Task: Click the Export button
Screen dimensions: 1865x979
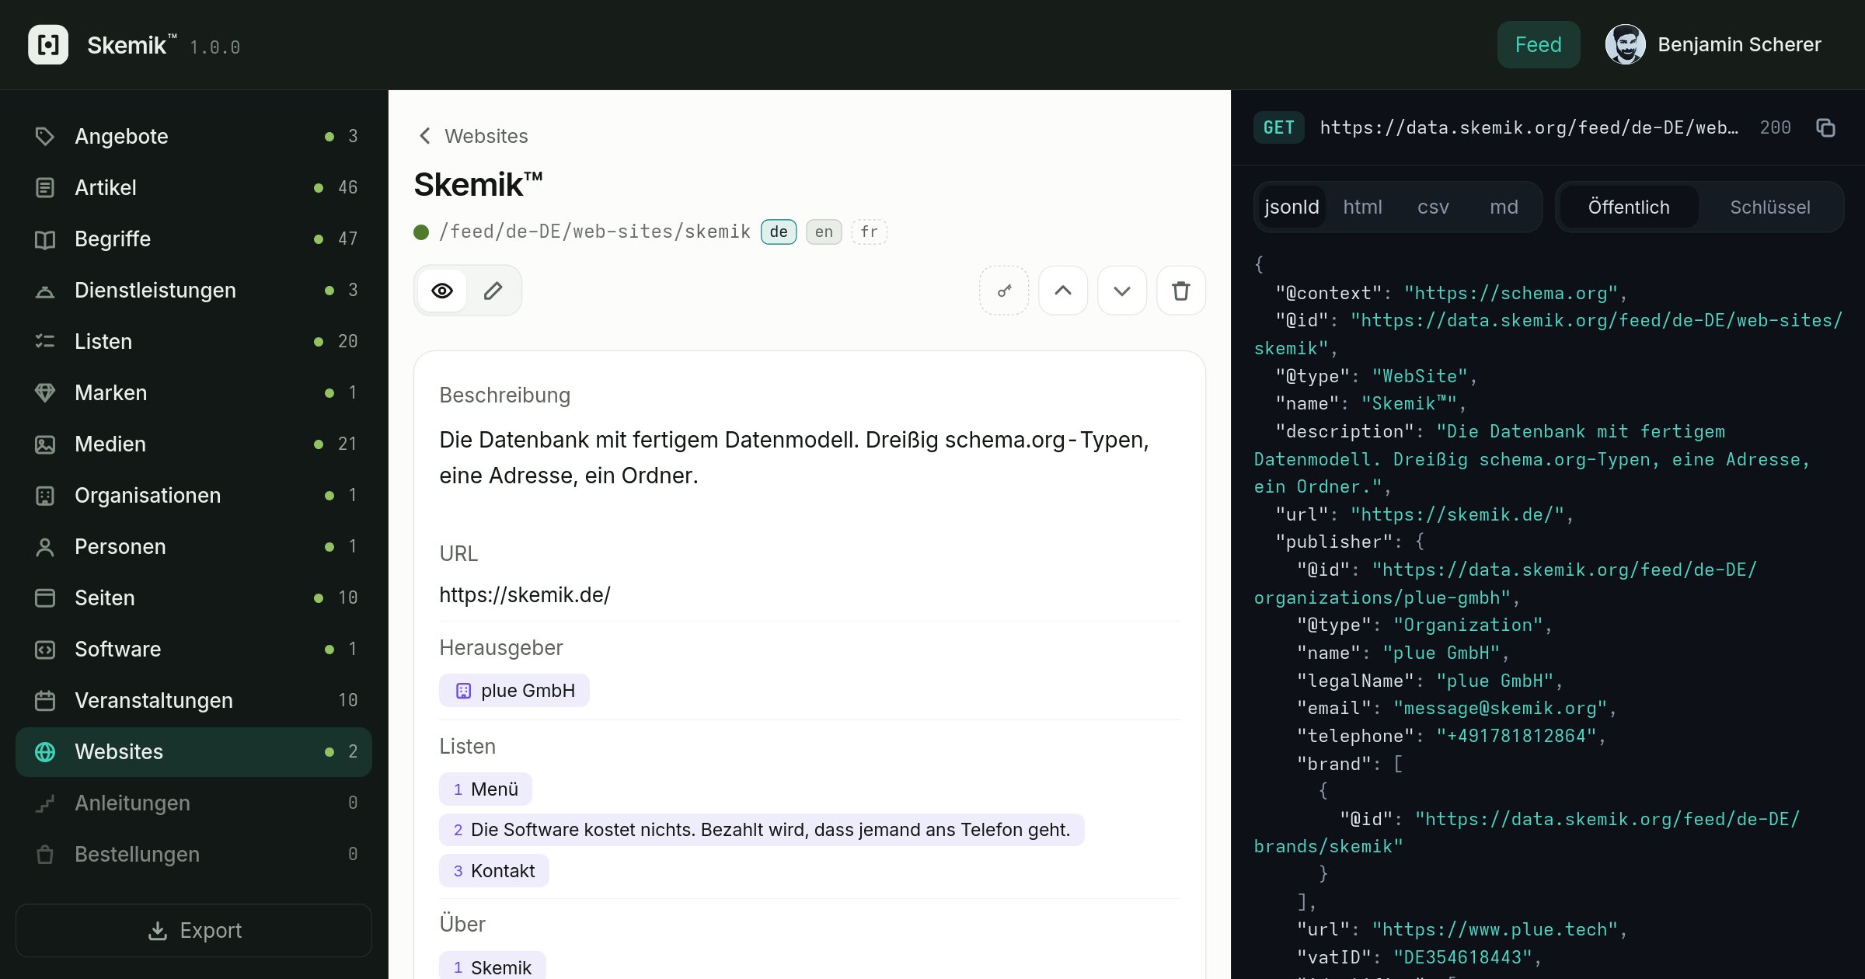Action: (193, 930)
